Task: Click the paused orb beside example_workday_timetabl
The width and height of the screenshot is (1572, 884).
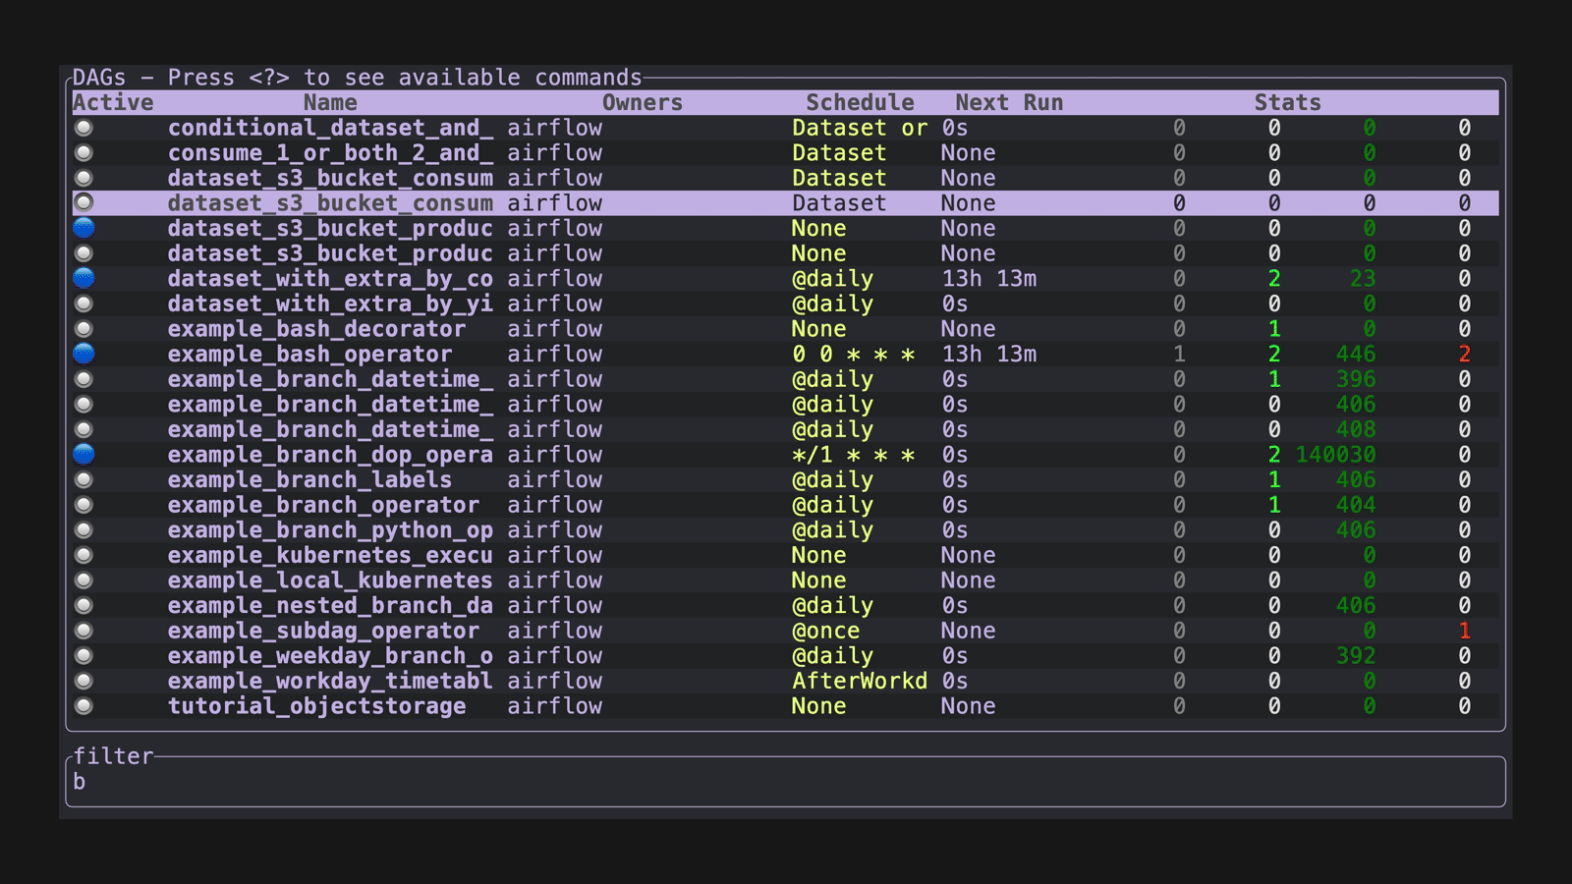Action: [84, 681]
